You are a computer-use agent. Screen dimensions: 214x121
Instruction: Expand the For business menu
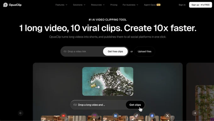pyautogui.click(x=130, y=5)
